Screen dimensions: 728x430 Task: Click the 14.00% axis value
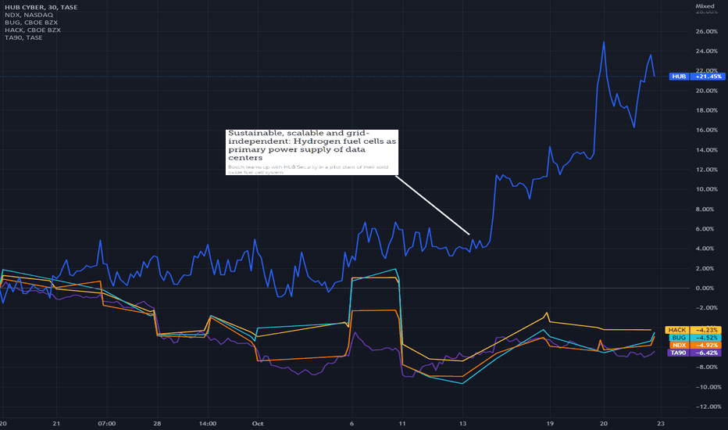(x=706, y=149)
